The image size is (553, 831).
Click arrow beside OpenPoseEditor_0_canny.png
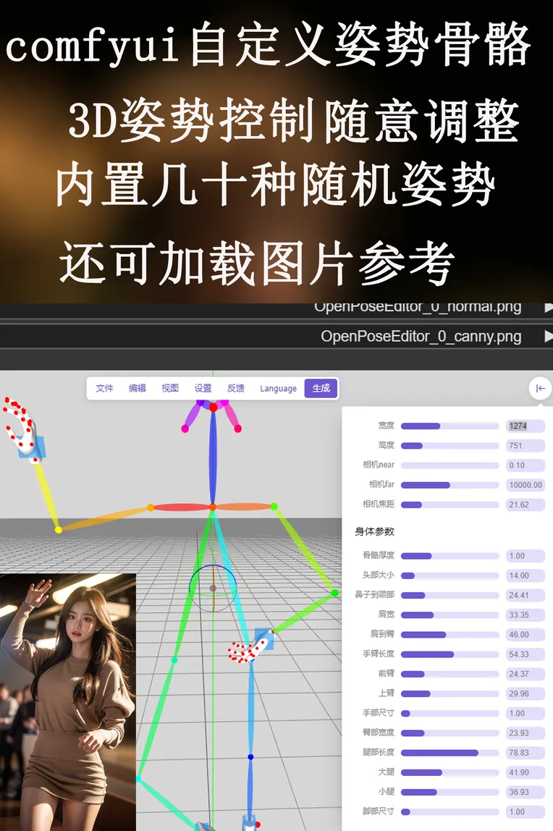coord(547,337)
